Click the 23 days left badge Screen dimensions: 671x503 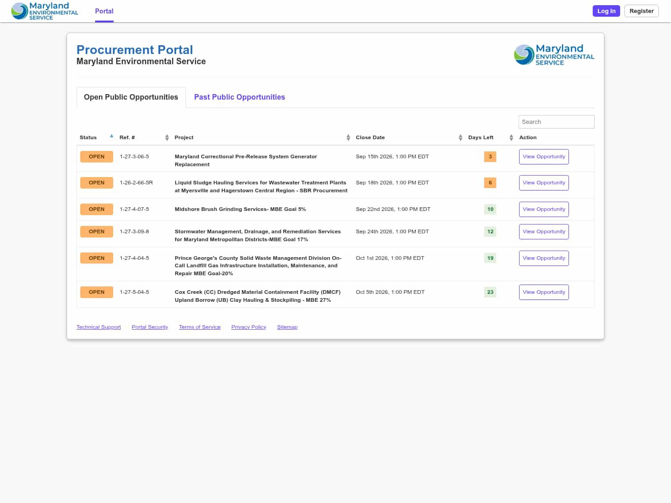click(490, 292)
